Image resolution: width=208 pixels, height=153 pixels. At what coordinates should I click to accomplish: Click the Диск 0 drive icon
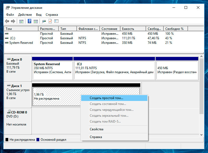(x=9, y=59)
